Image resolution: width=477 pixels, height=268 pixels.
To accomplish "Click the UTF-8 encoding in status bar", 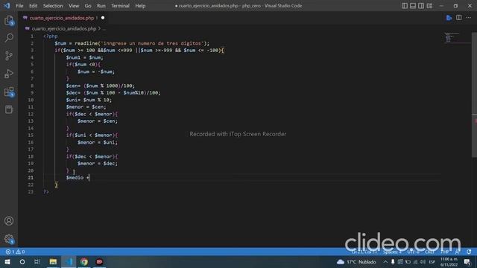I will (413, 252).
